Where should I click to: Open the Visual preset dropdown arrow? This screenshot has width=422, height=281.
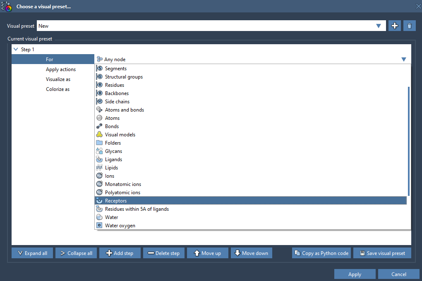point(378,26)
